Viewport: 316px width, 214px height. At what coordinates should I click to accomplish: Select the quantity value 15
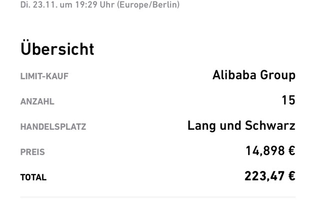click(x=289, y=100)
